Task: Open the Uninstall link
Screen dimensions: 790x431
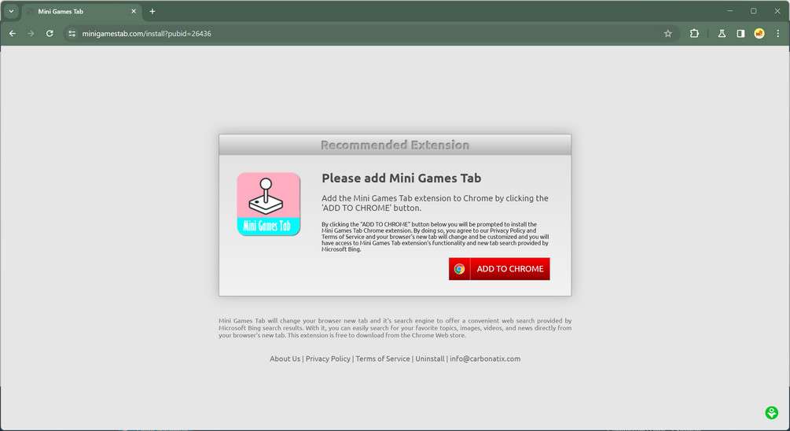Action: [430, 359]
